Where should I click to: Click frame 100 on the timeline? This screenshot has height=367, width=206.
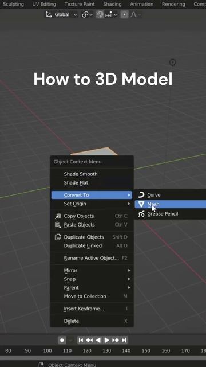[47, 350]
